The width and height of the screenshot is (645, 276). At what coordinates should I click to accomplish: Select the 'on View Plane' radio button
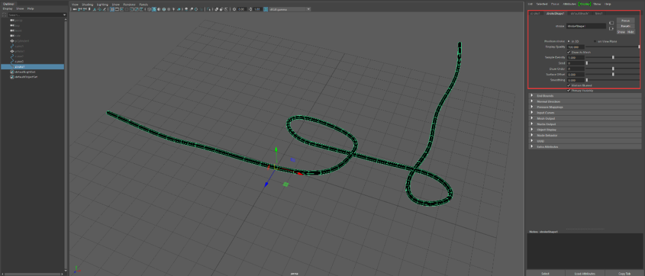click(x=595, y=41)
